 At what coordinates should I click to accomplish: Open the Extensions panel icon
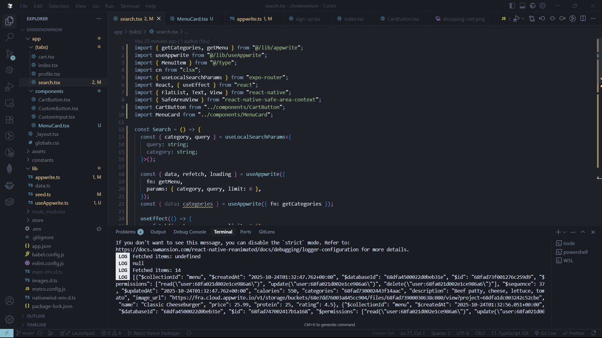click(9, 120)
